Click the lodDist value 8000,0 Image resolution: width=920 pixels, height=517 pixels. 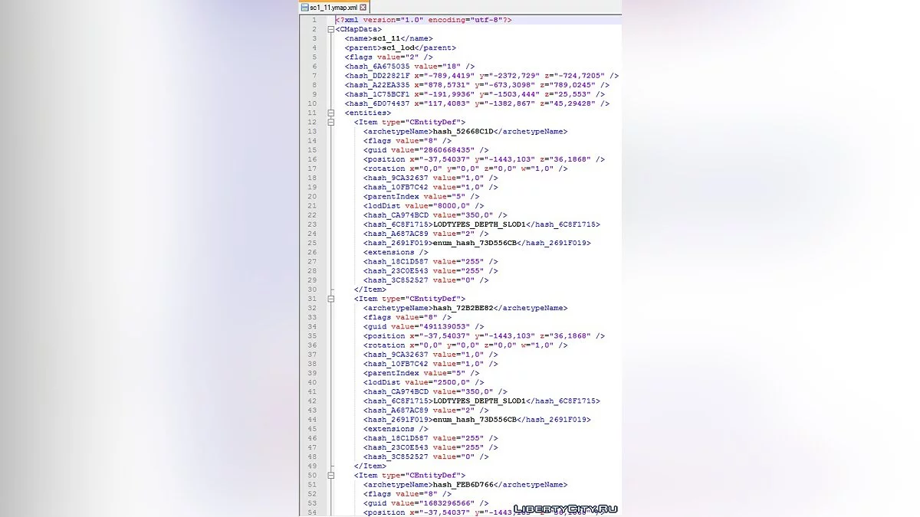(x=452, y=205)
